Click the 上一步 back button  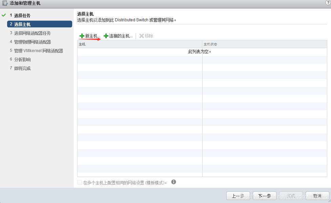pos(238,196)
